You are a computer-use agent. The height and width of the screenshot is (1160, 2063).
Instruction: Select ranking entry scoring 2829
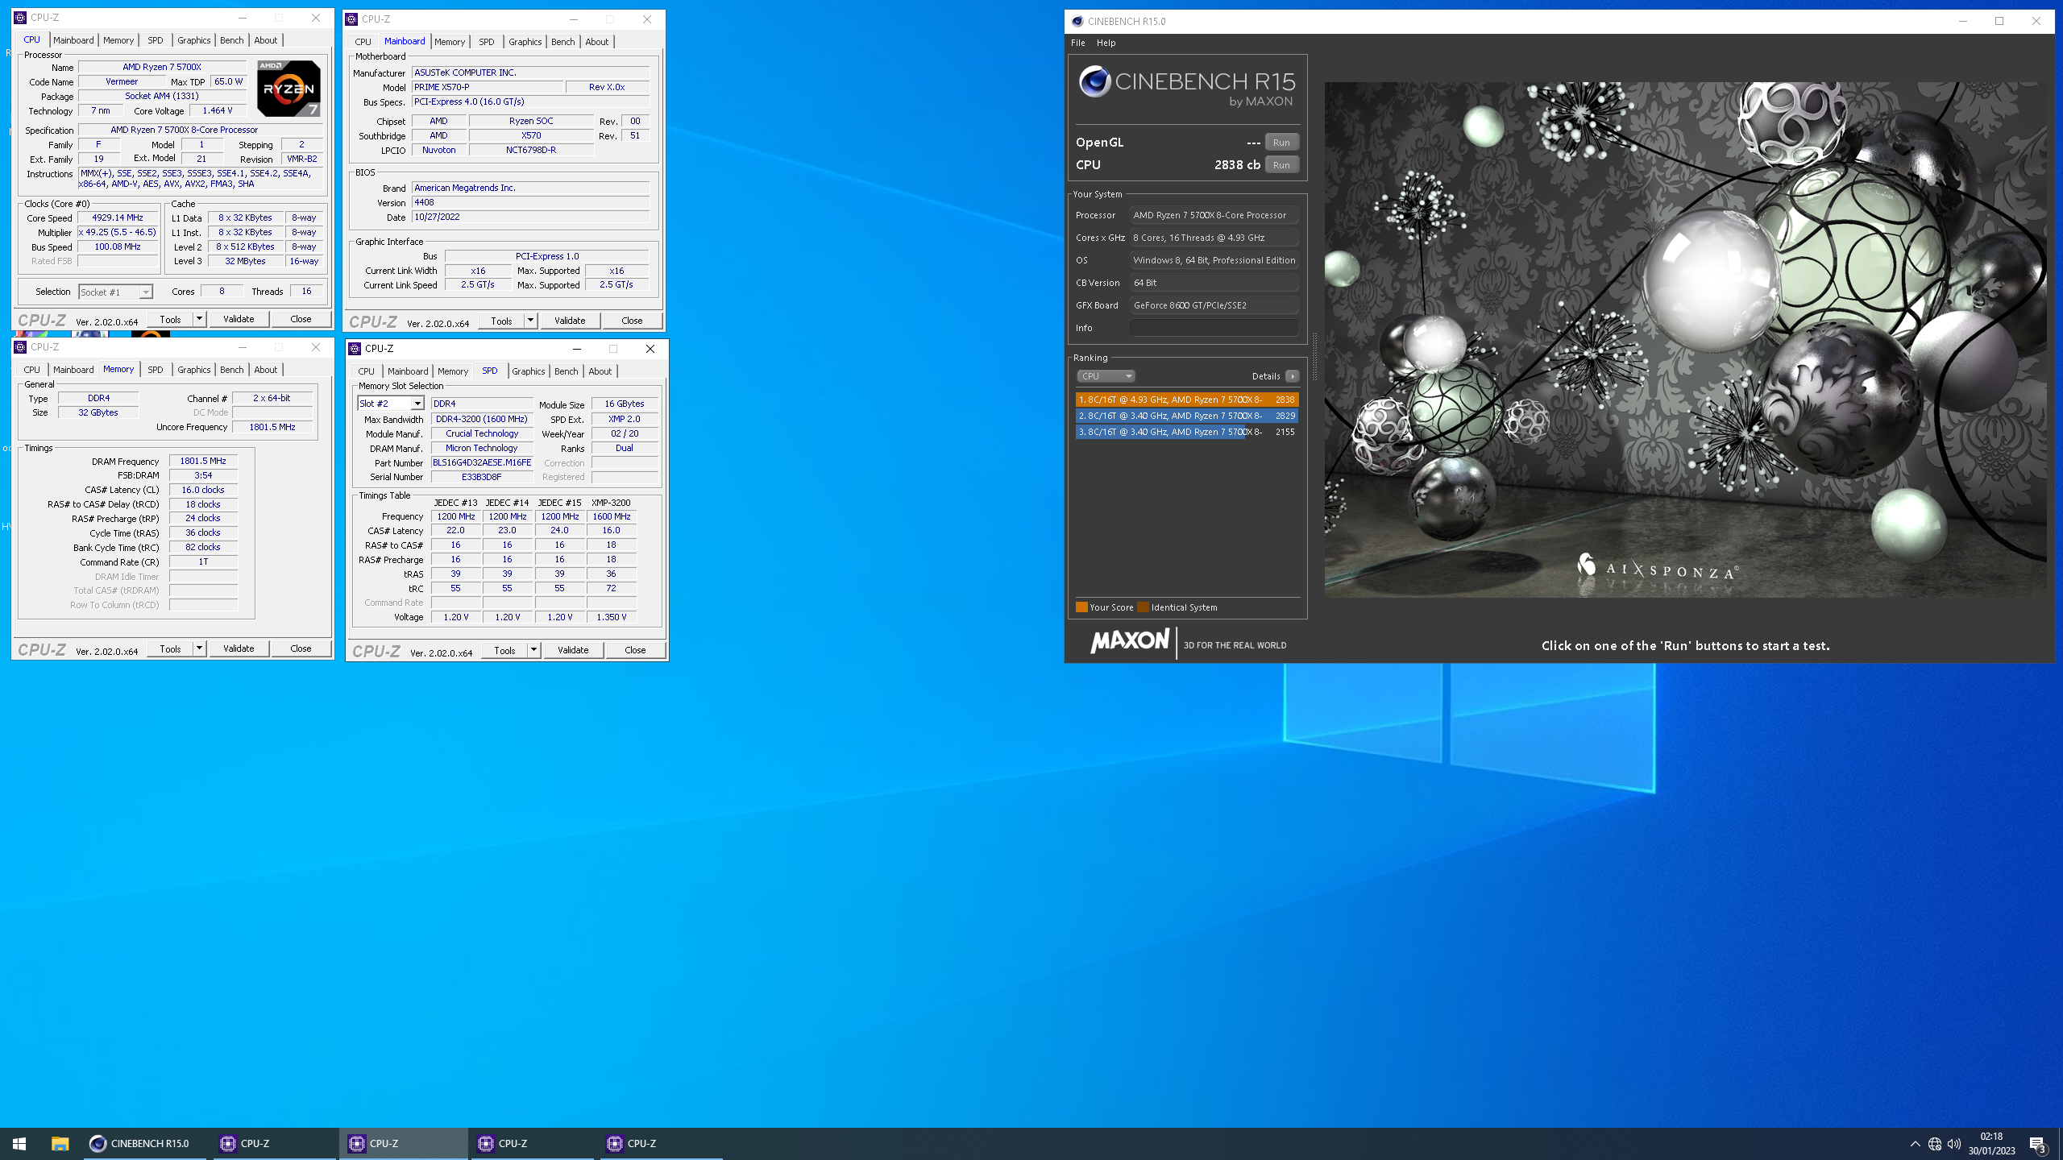coord(1187,416)
